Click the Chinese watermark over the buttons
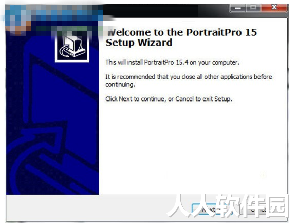 click(x=227, y=206)
